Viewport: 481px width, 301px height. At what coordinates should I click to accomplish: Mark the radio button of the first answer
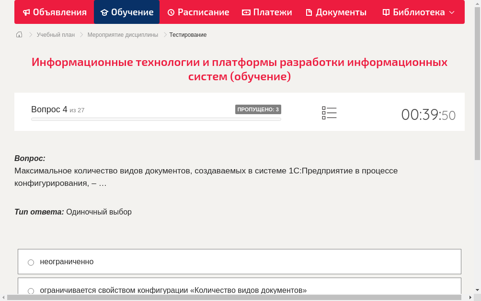pos(31,262)
